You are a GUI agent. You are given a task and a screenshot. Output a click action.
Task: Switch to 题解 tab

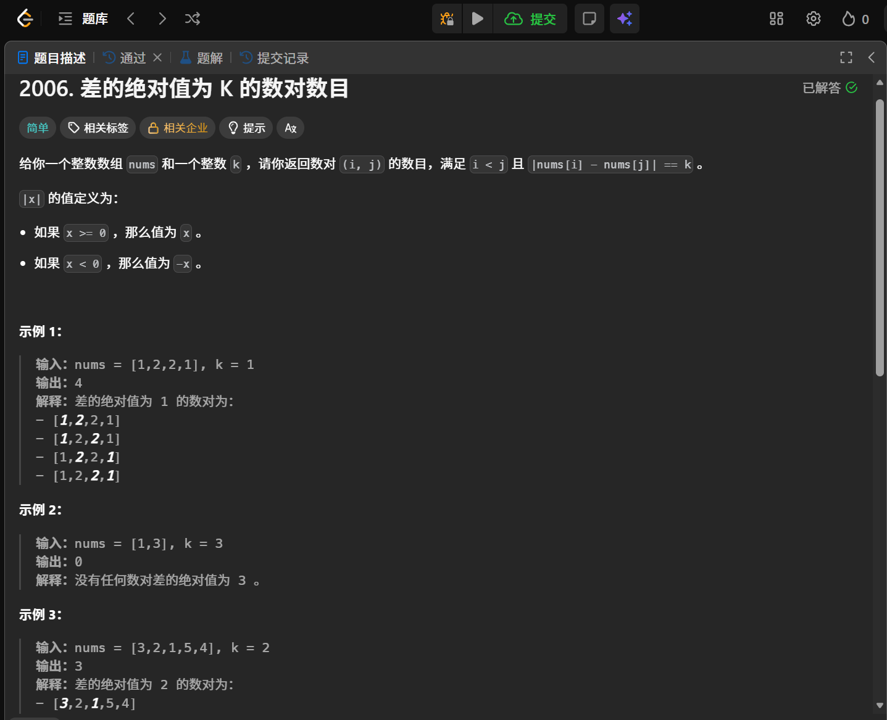pyautogui.click(x=201, y=58)
